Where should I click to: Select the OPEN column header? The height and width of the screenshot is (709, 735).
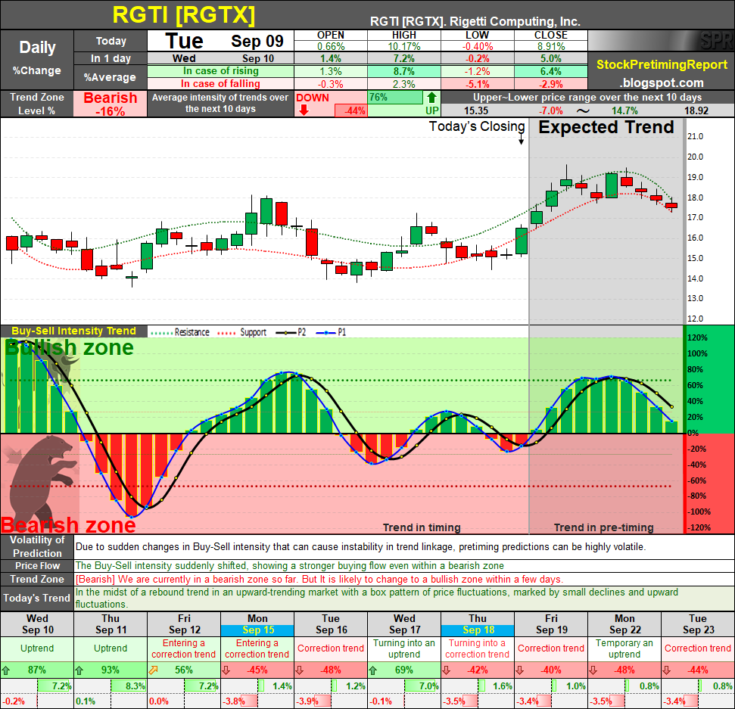coord(331,35)
